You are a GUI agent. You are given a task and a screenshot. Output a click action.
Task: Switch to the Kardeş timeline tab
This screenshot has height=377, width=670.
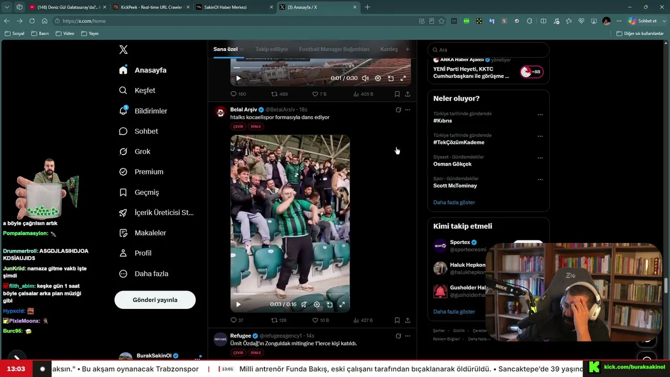[x=389, y=49]
